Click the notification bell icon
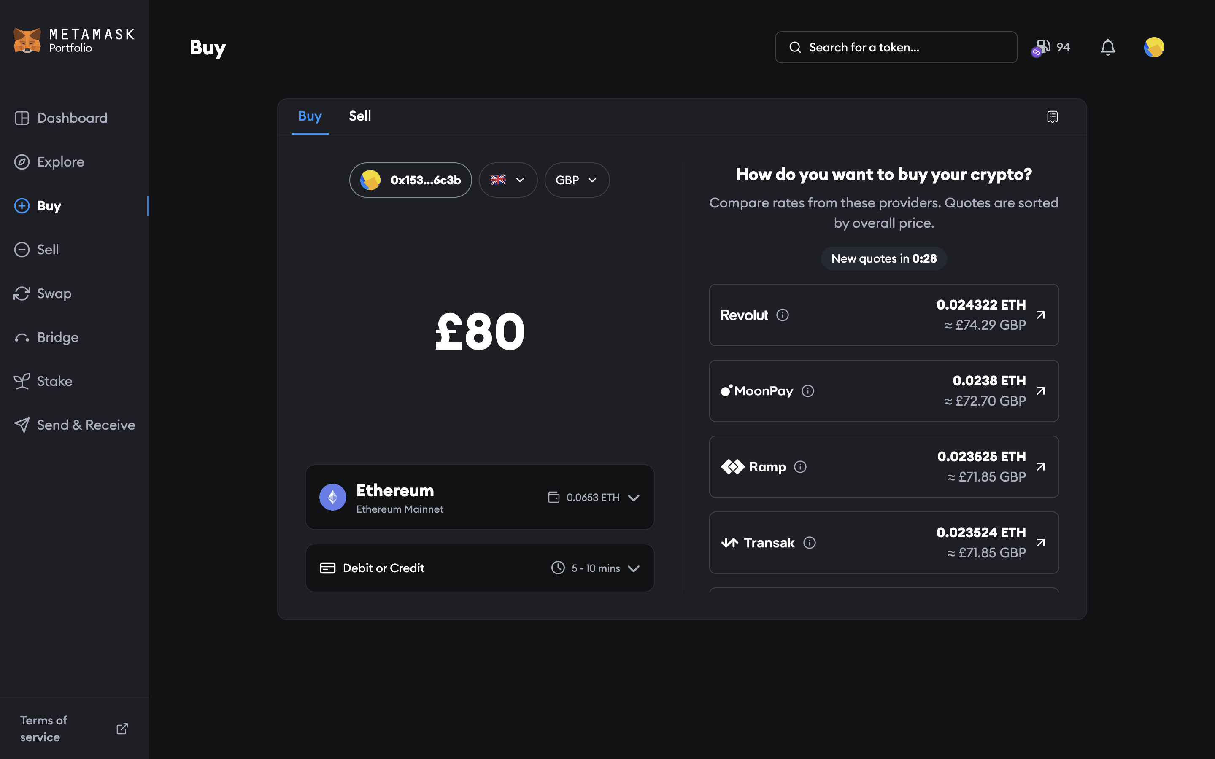Image resolution: width=1215 pixels, height=759 pixels. pos(1107,47)
